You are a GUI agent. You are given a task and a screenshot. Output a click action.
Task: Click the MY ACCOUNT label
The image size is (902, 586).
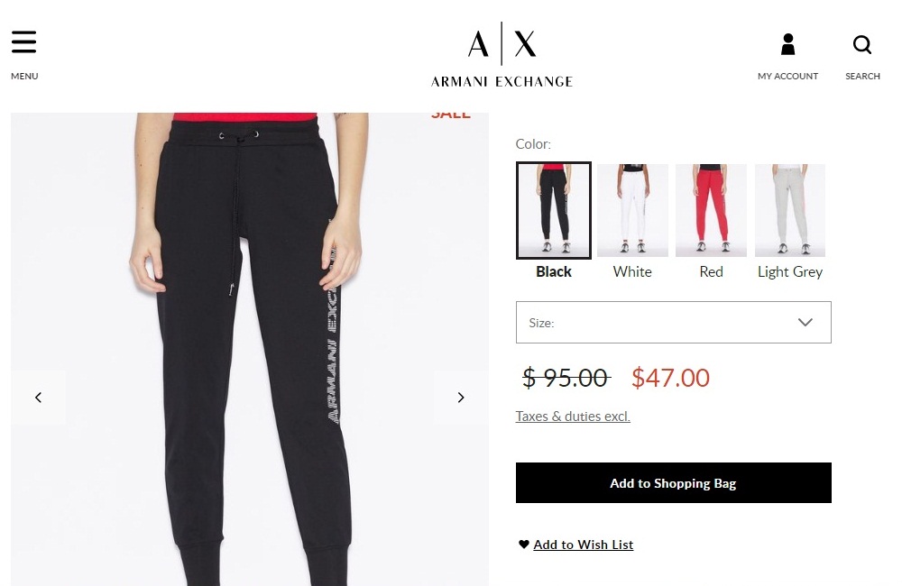787,76
